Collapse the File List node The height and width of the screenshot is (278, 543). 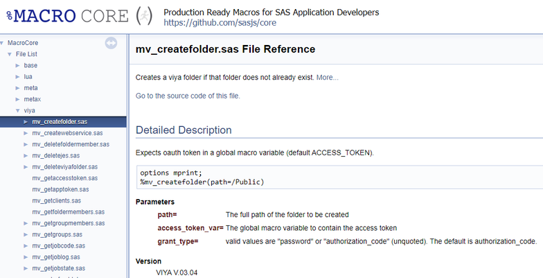click(x=10, y=54)
